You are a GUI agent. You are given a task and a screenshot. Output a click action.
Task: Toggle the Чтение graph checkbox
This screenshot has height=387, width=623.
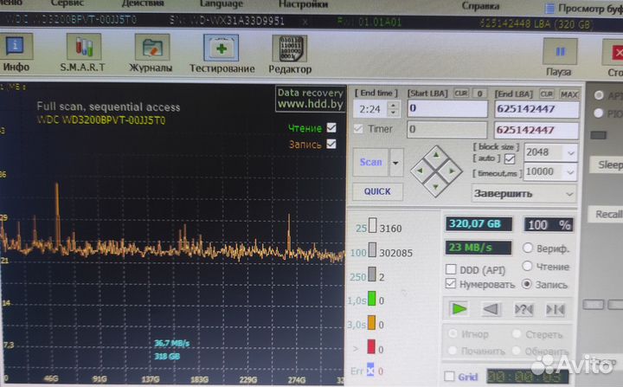point(331,128)
